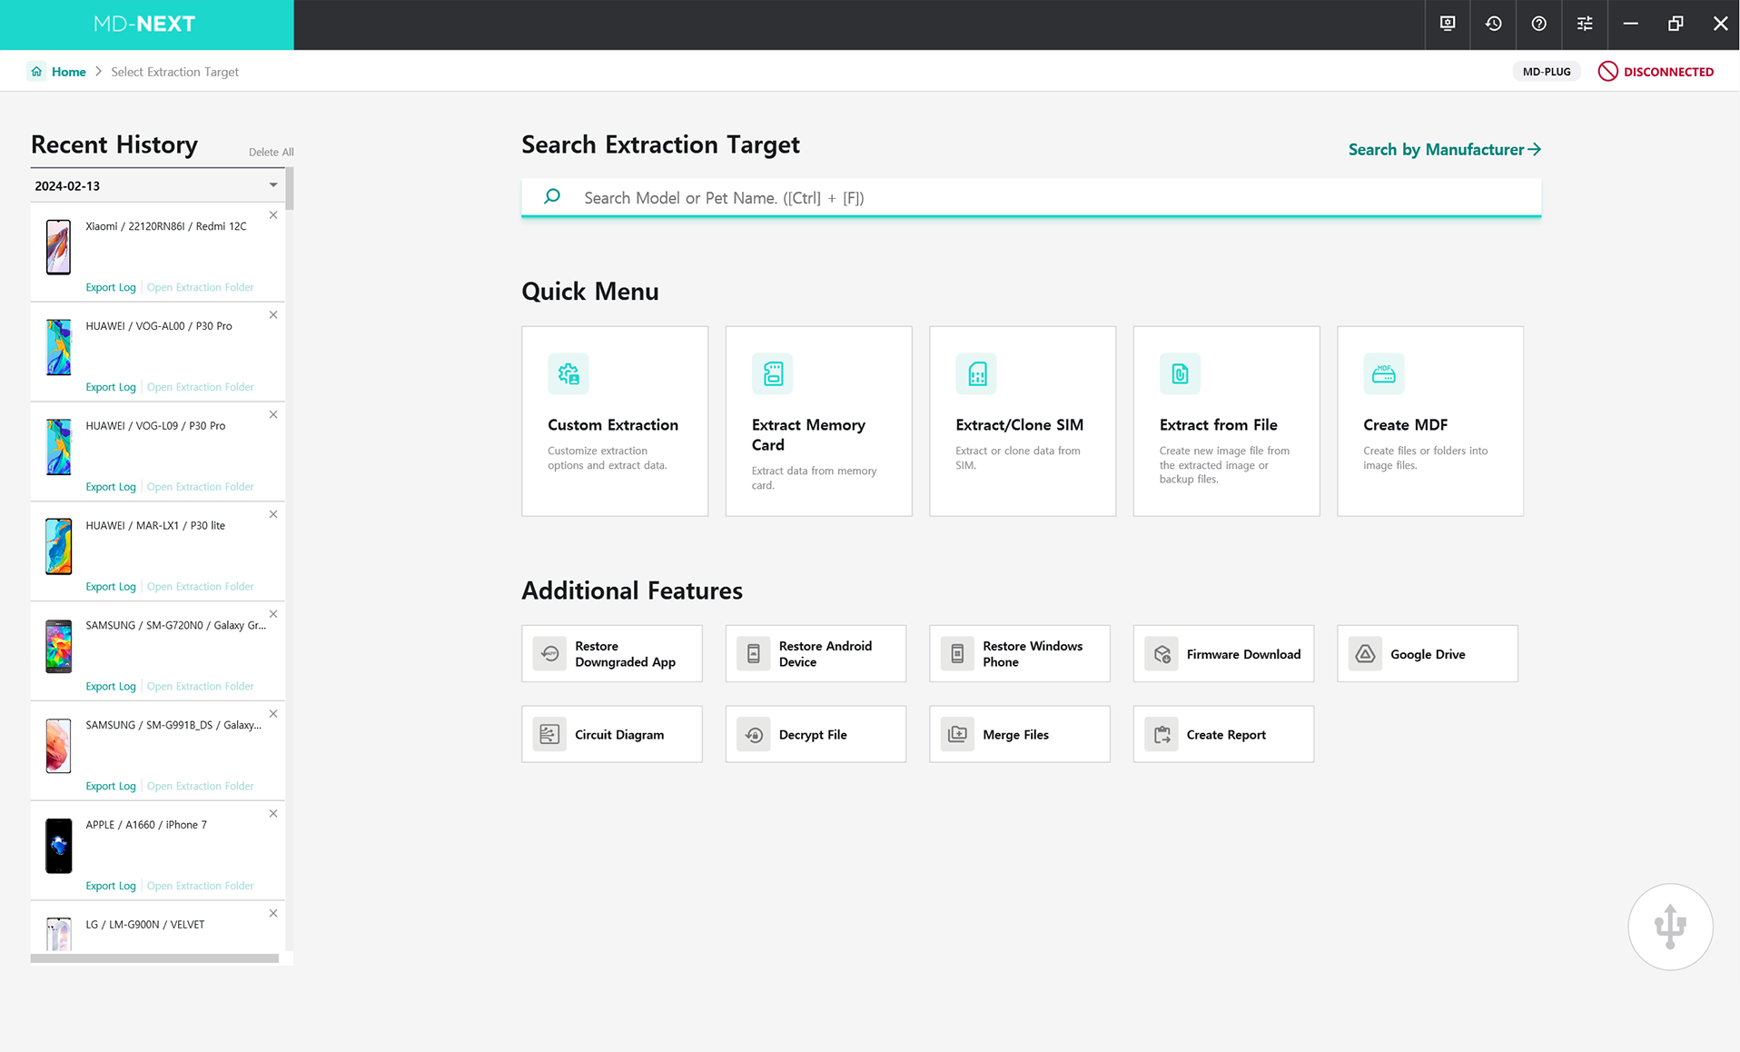
Task: Click the Google Drive icon
Action: point(1365,653)
